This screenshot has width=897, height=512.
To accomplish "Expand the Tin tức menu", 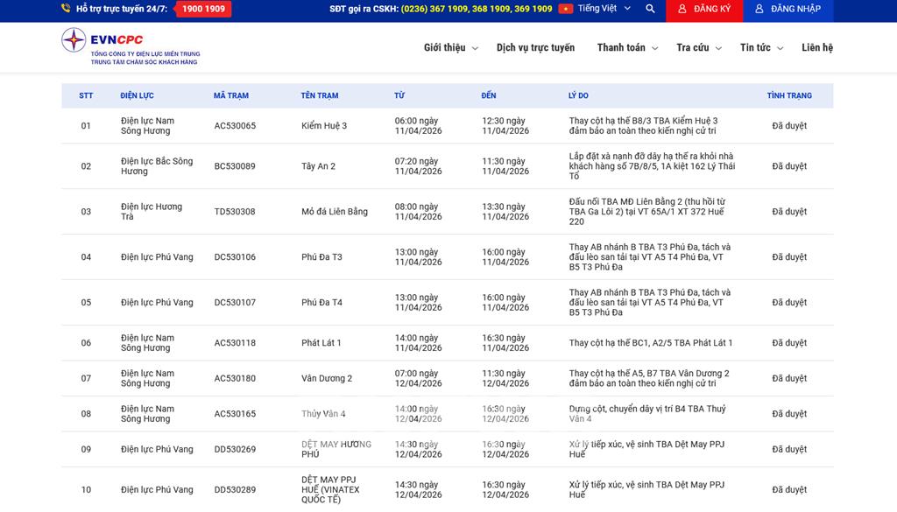I will coord(760,48).
